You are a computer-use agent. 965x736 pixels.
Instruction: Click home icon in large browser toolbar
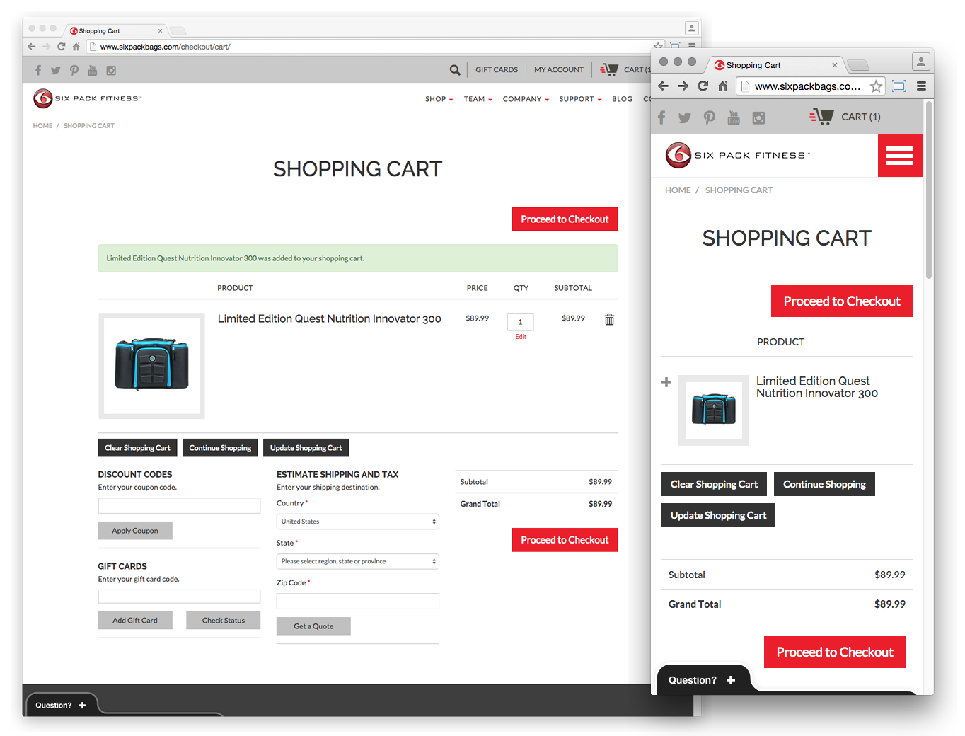tap(76, 47)
